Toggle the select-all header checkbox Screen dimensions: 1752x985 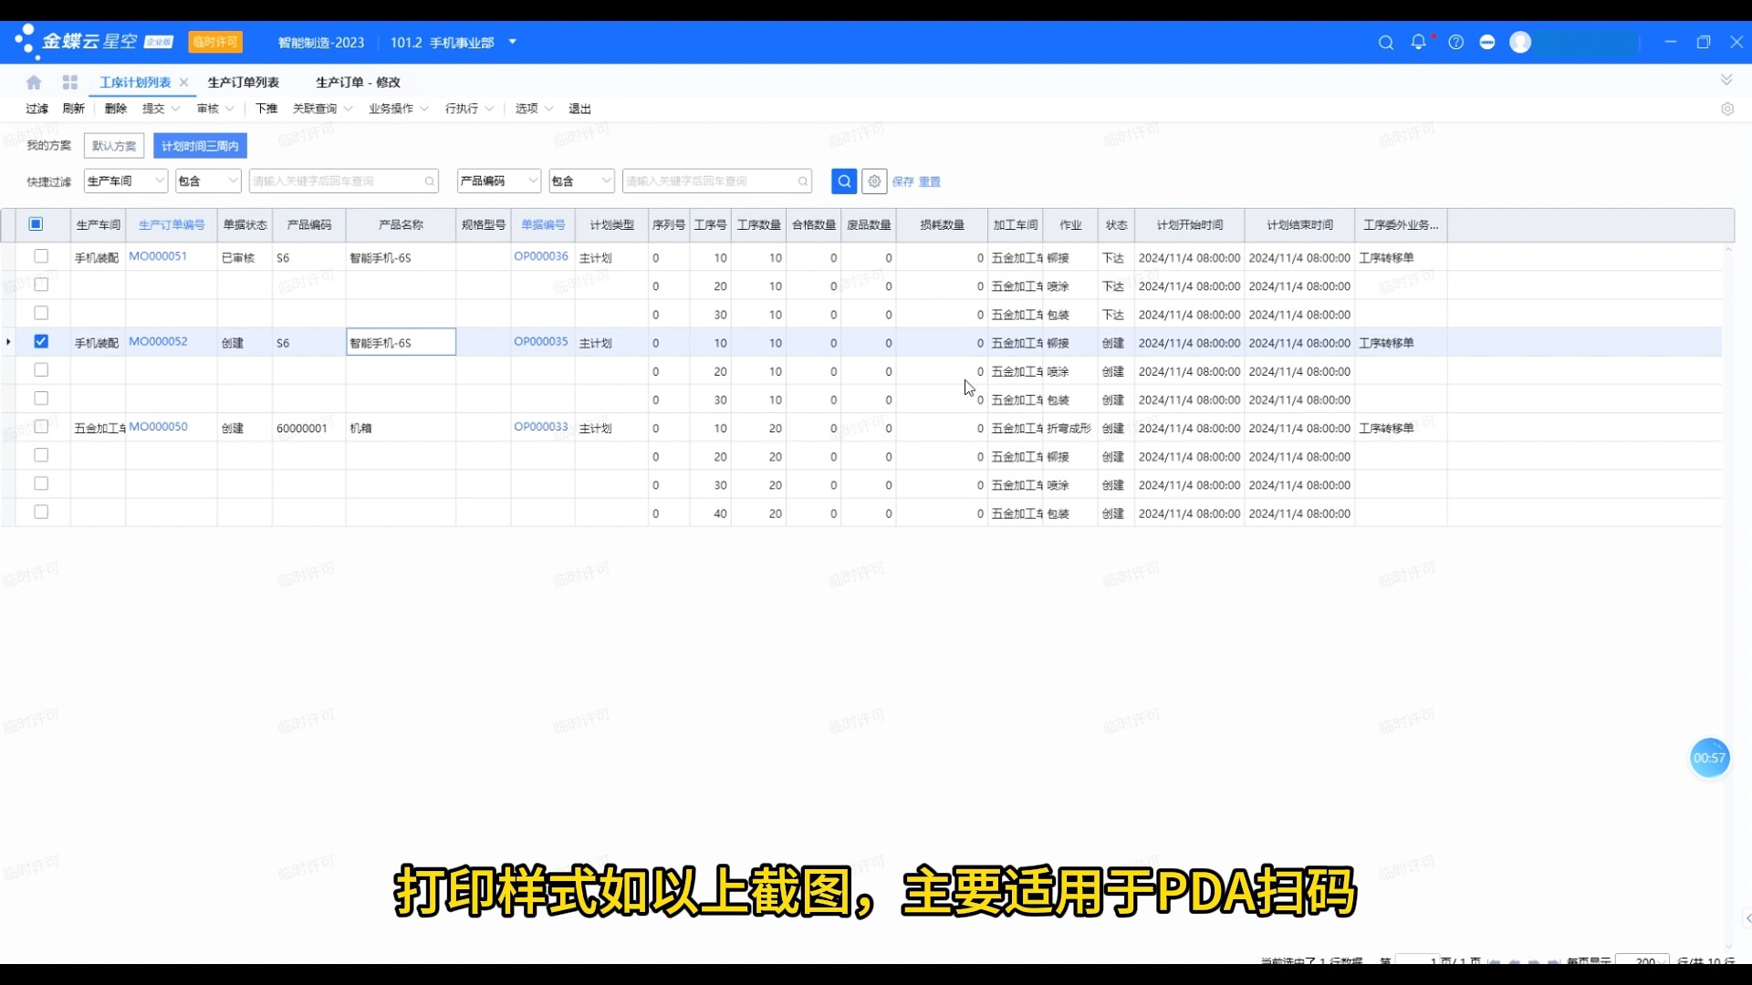tap(36, 224)
